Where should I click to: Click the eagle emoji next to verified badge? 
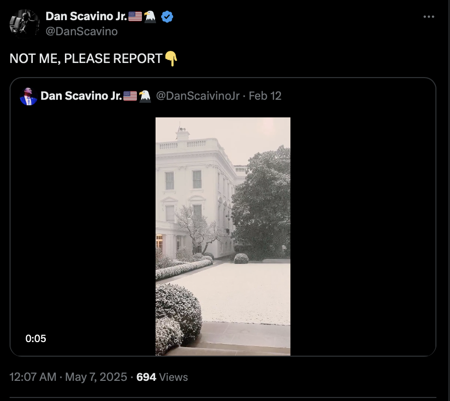coord(150,17)
